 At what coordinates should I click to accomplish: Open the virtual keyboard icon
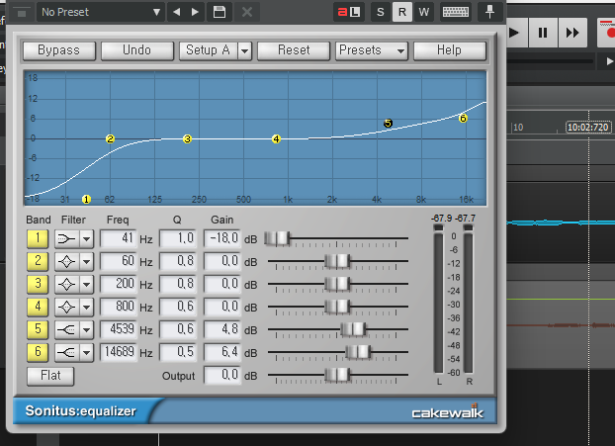pos(456,12)
